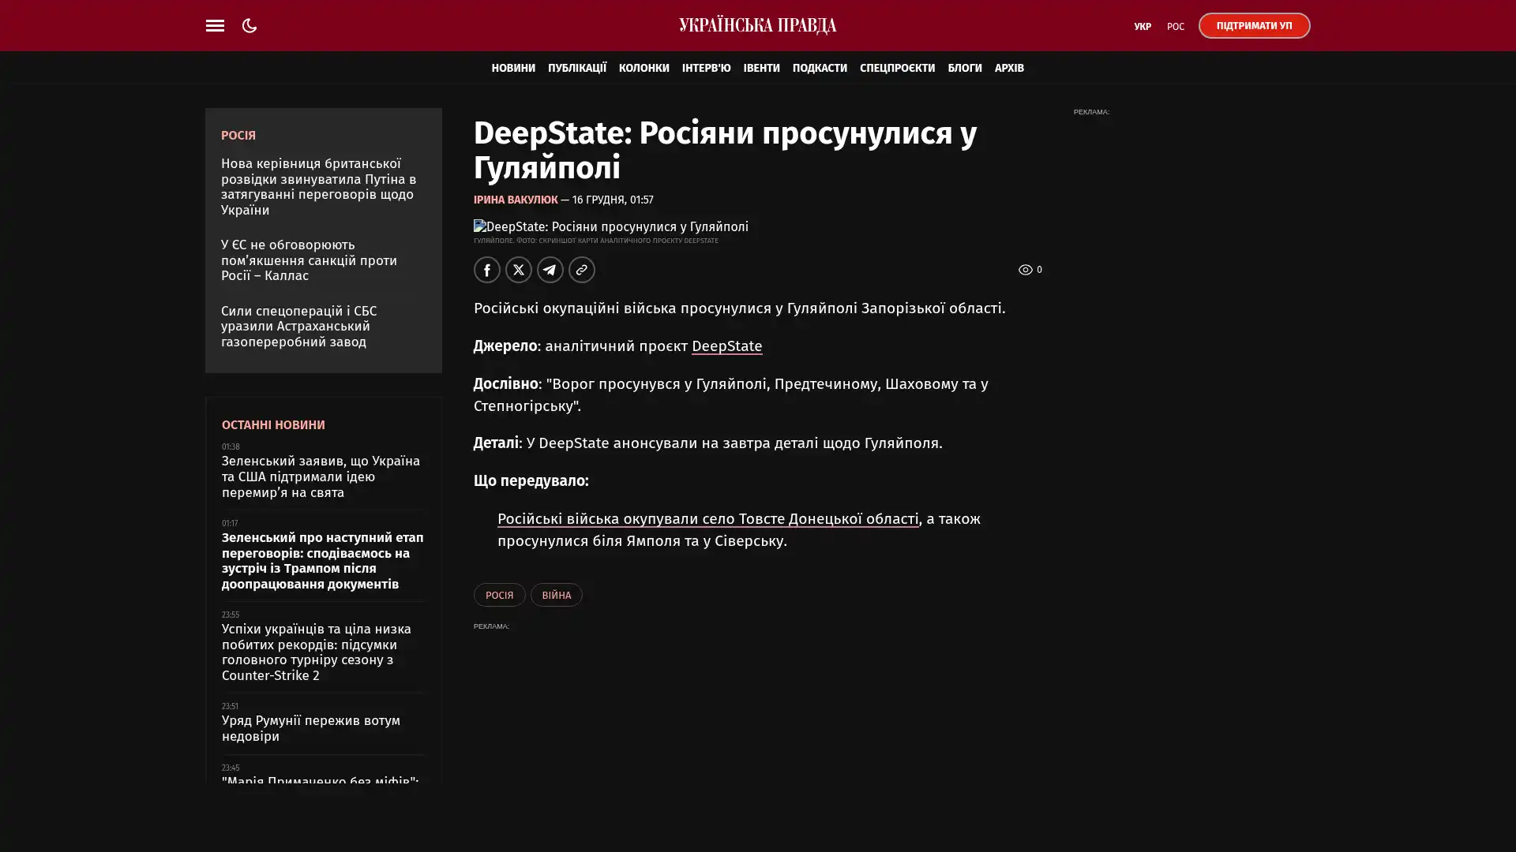Click the Українська правда logo

tap(757, 25)
